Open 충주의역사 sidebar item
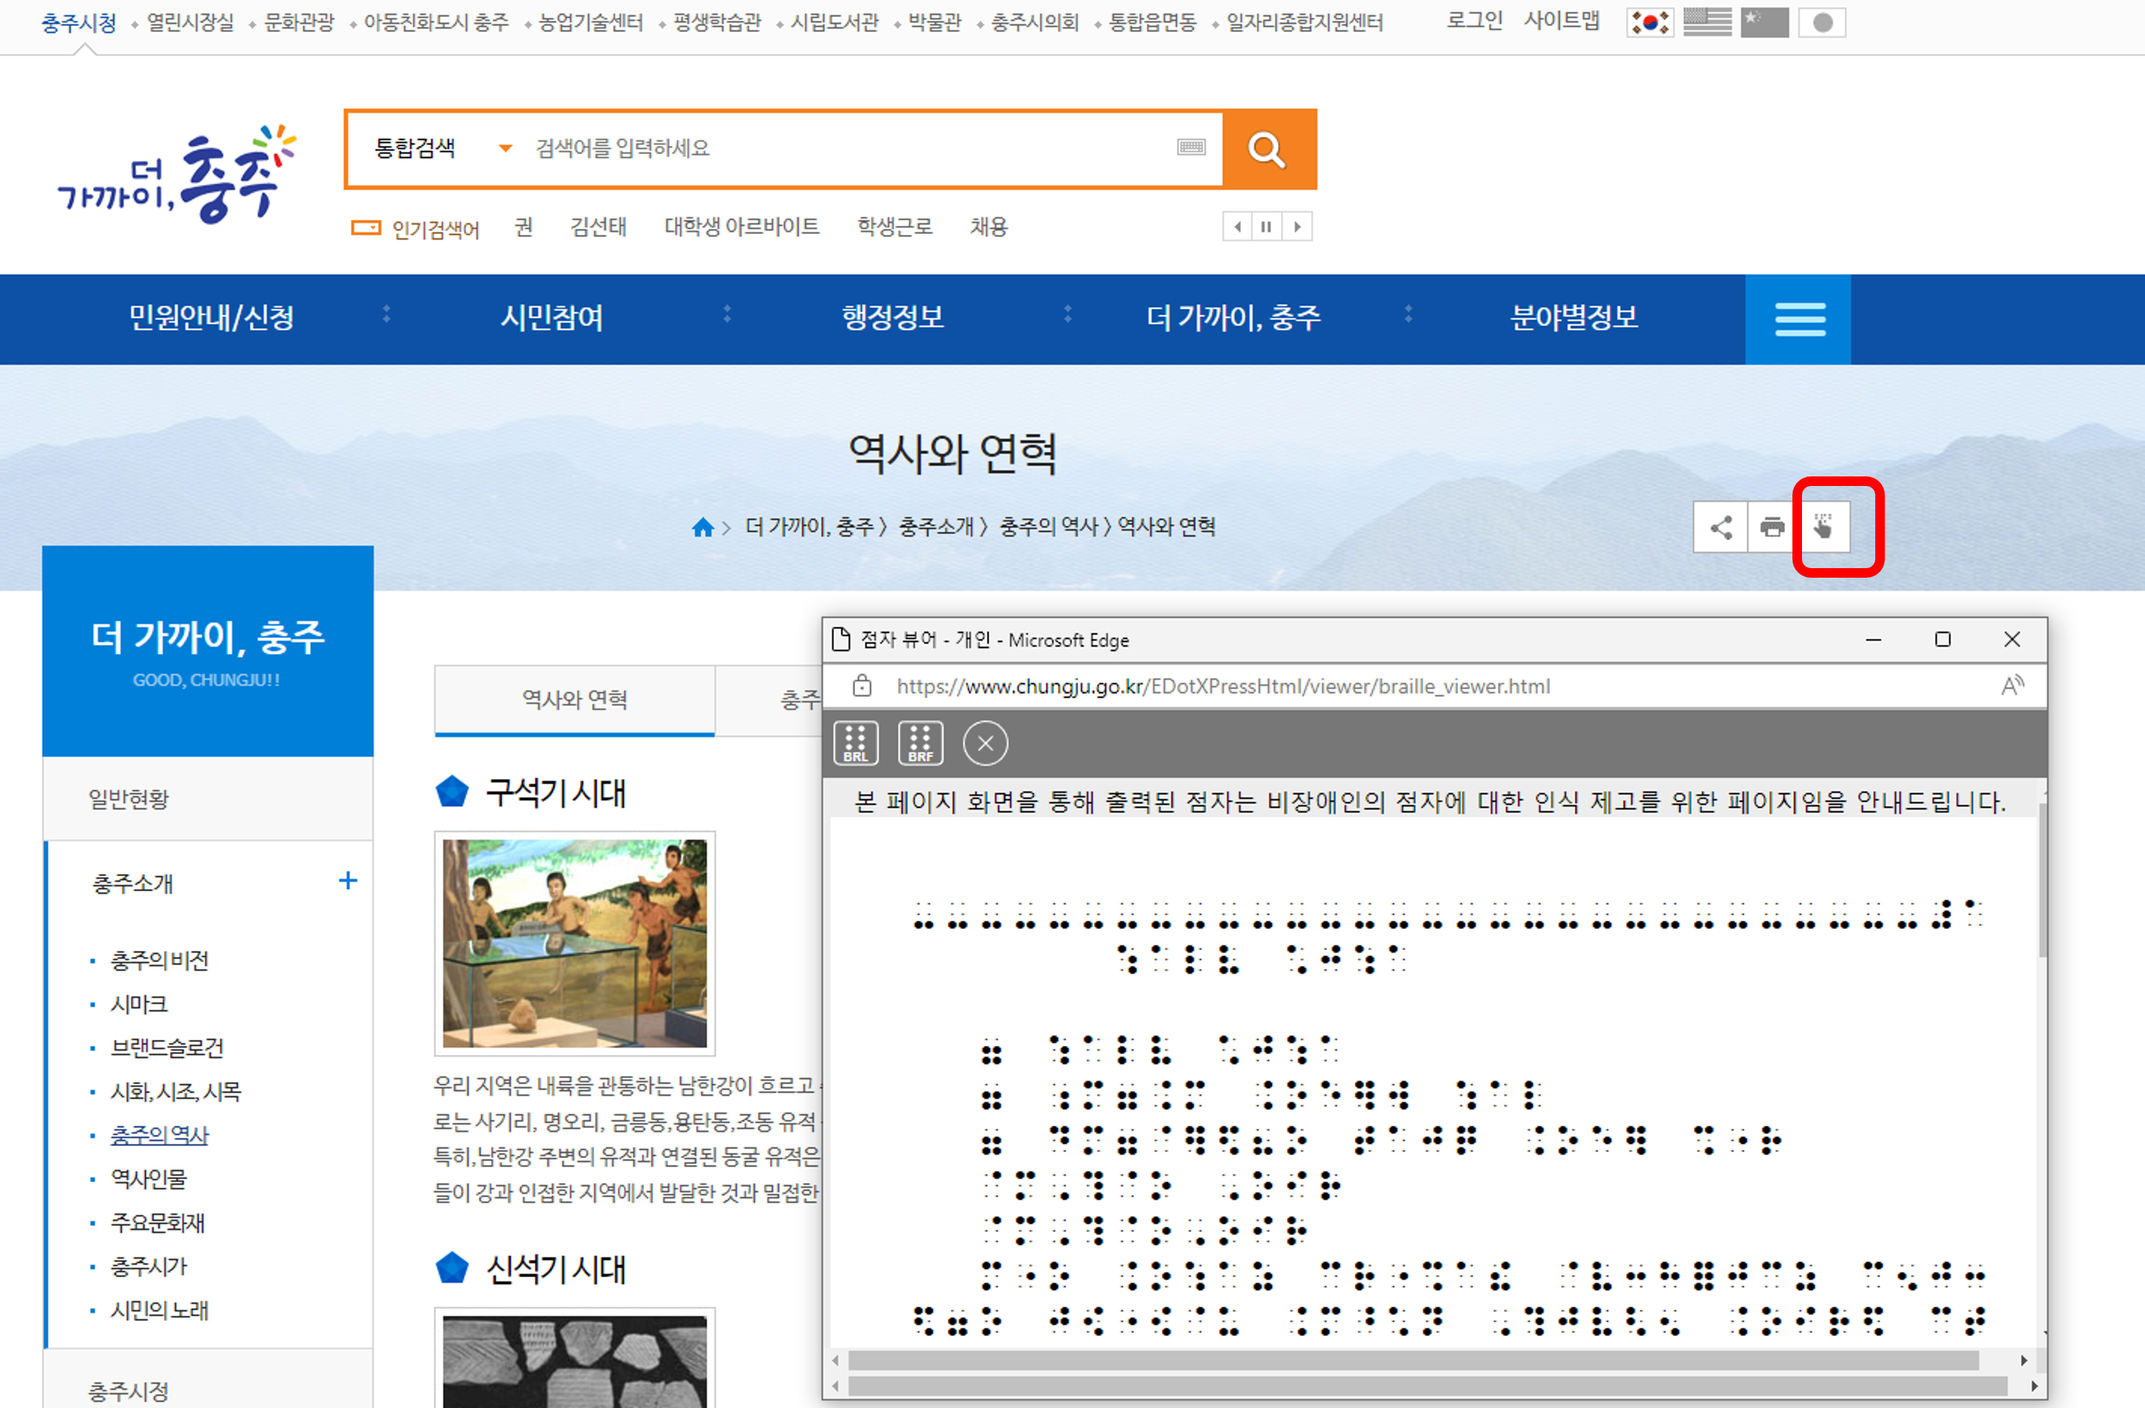The height and width of the screenshot is (1408, 2145). (x=160, y=1135)
